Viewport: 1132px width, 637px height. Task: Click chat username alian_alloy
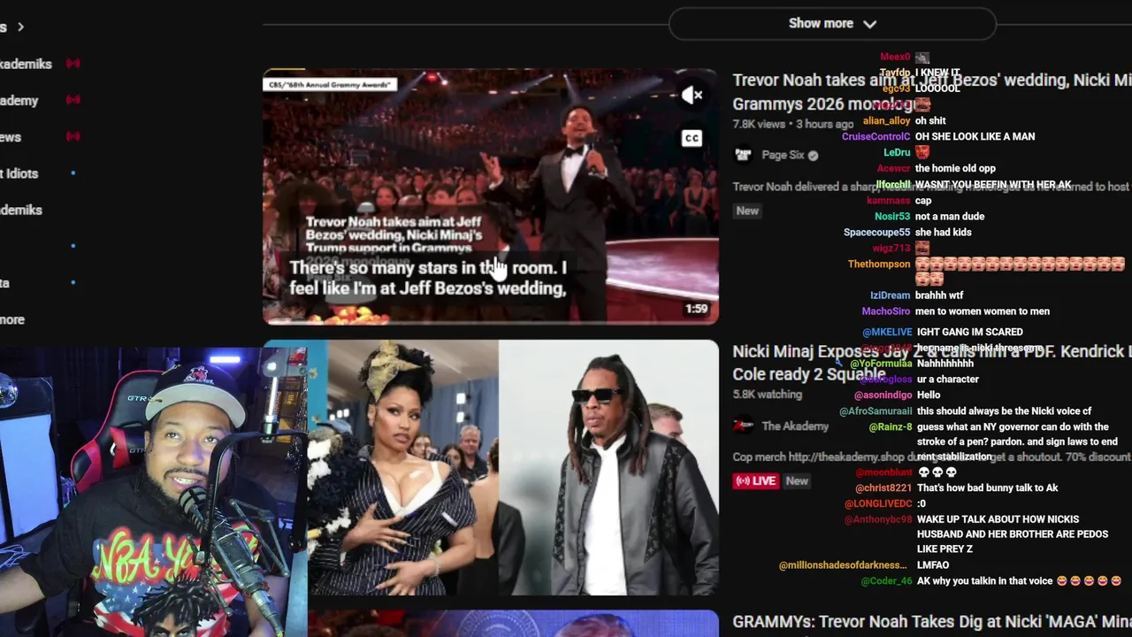point(886,121)
